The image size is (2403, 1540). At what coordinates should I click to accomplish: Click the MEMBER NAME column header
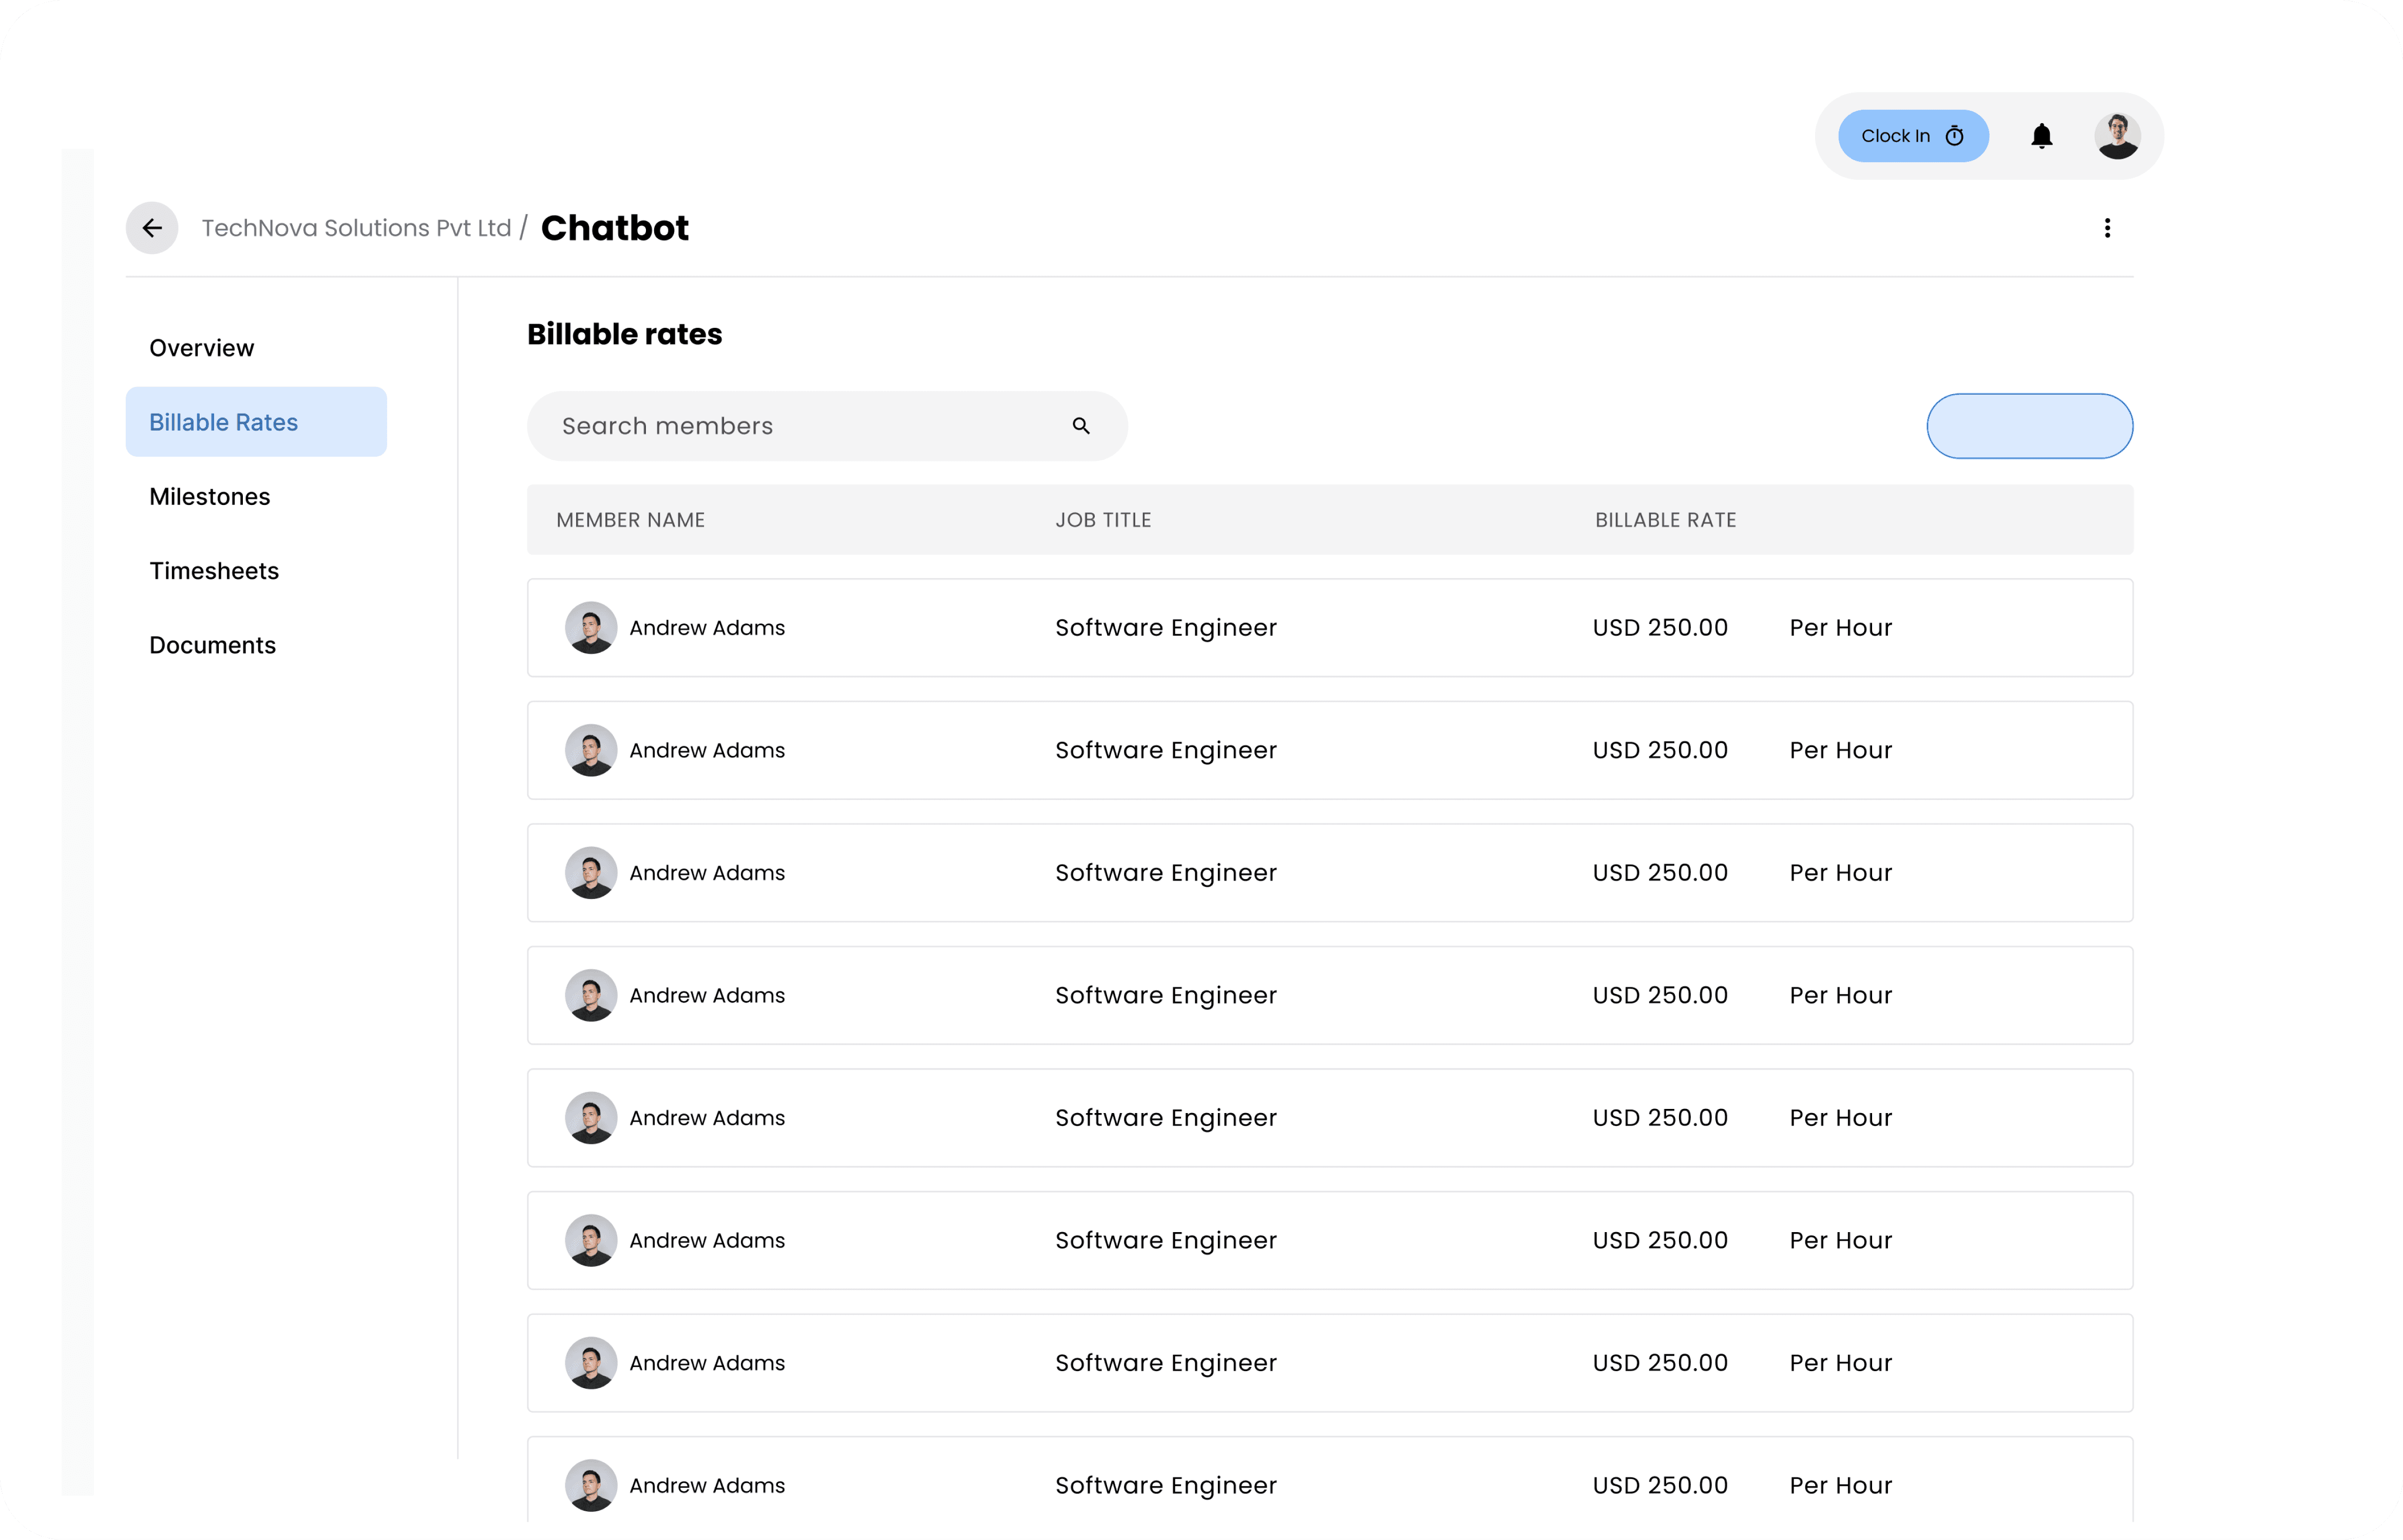tap(630, 520)
